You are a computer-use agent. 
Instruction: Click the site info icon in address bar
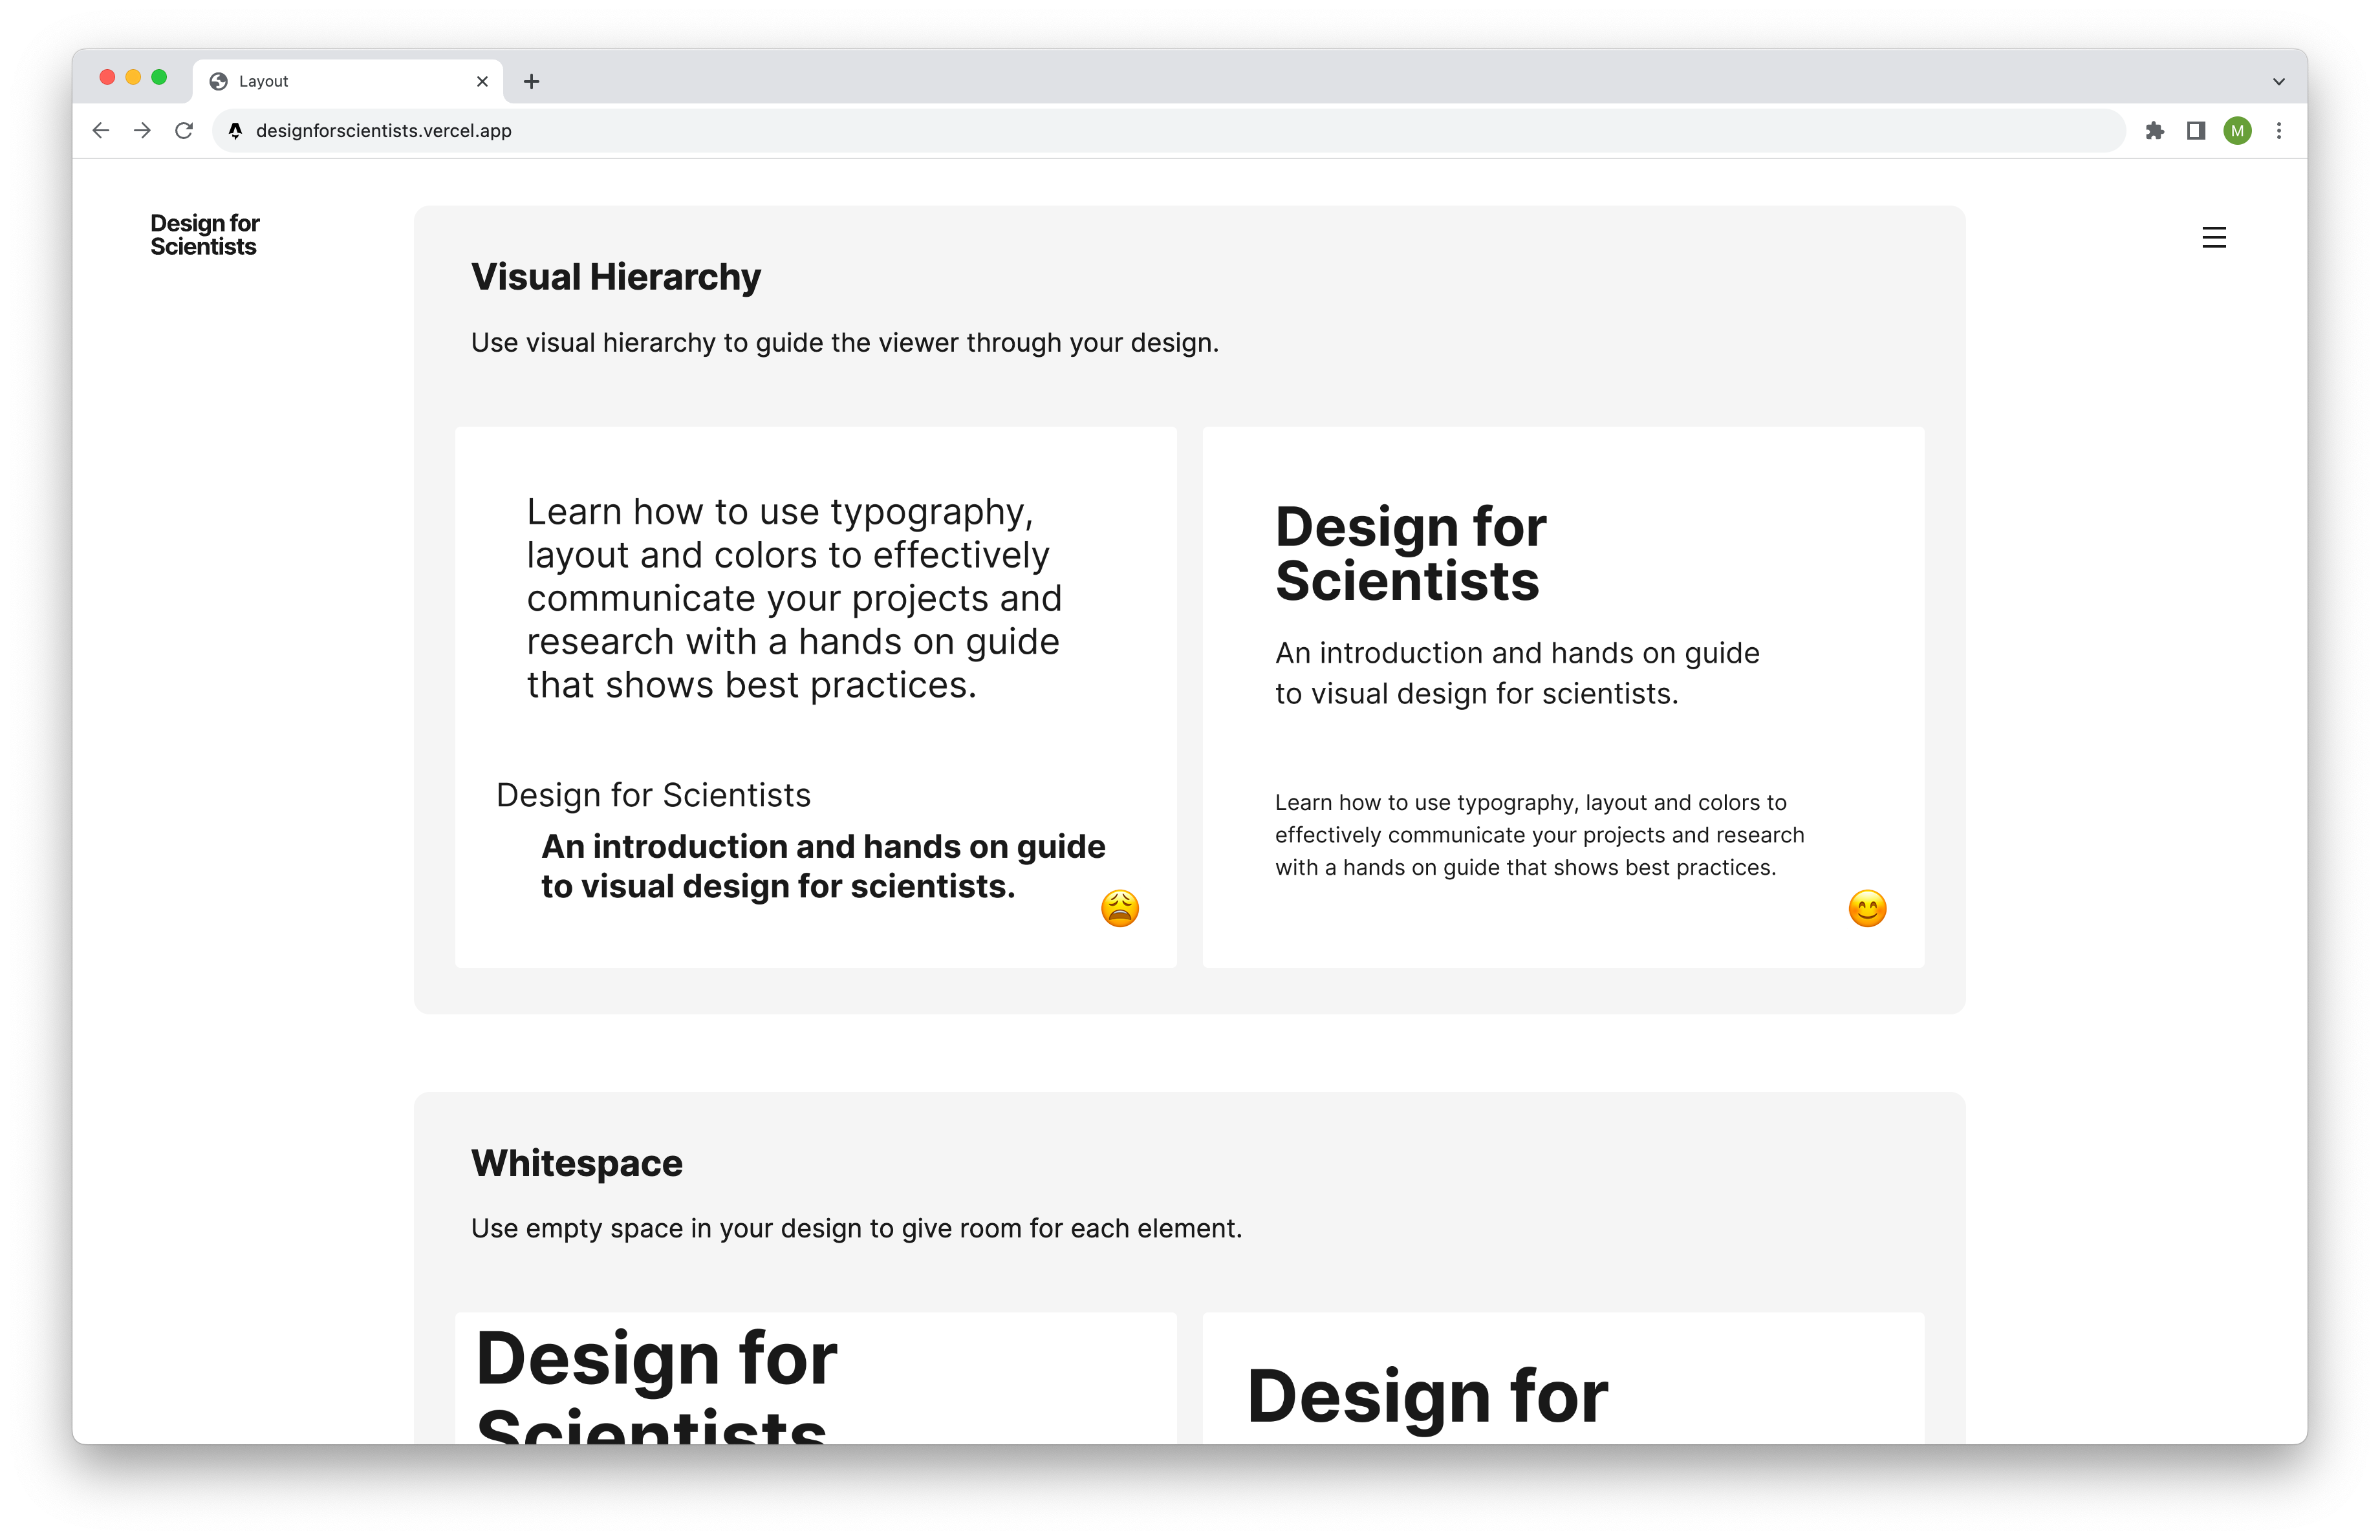[x=235, y=131]
